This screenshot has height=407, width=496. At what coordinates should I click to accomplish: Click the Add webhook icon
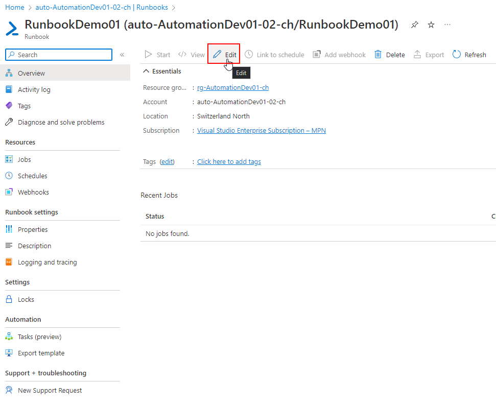point(317,55)
